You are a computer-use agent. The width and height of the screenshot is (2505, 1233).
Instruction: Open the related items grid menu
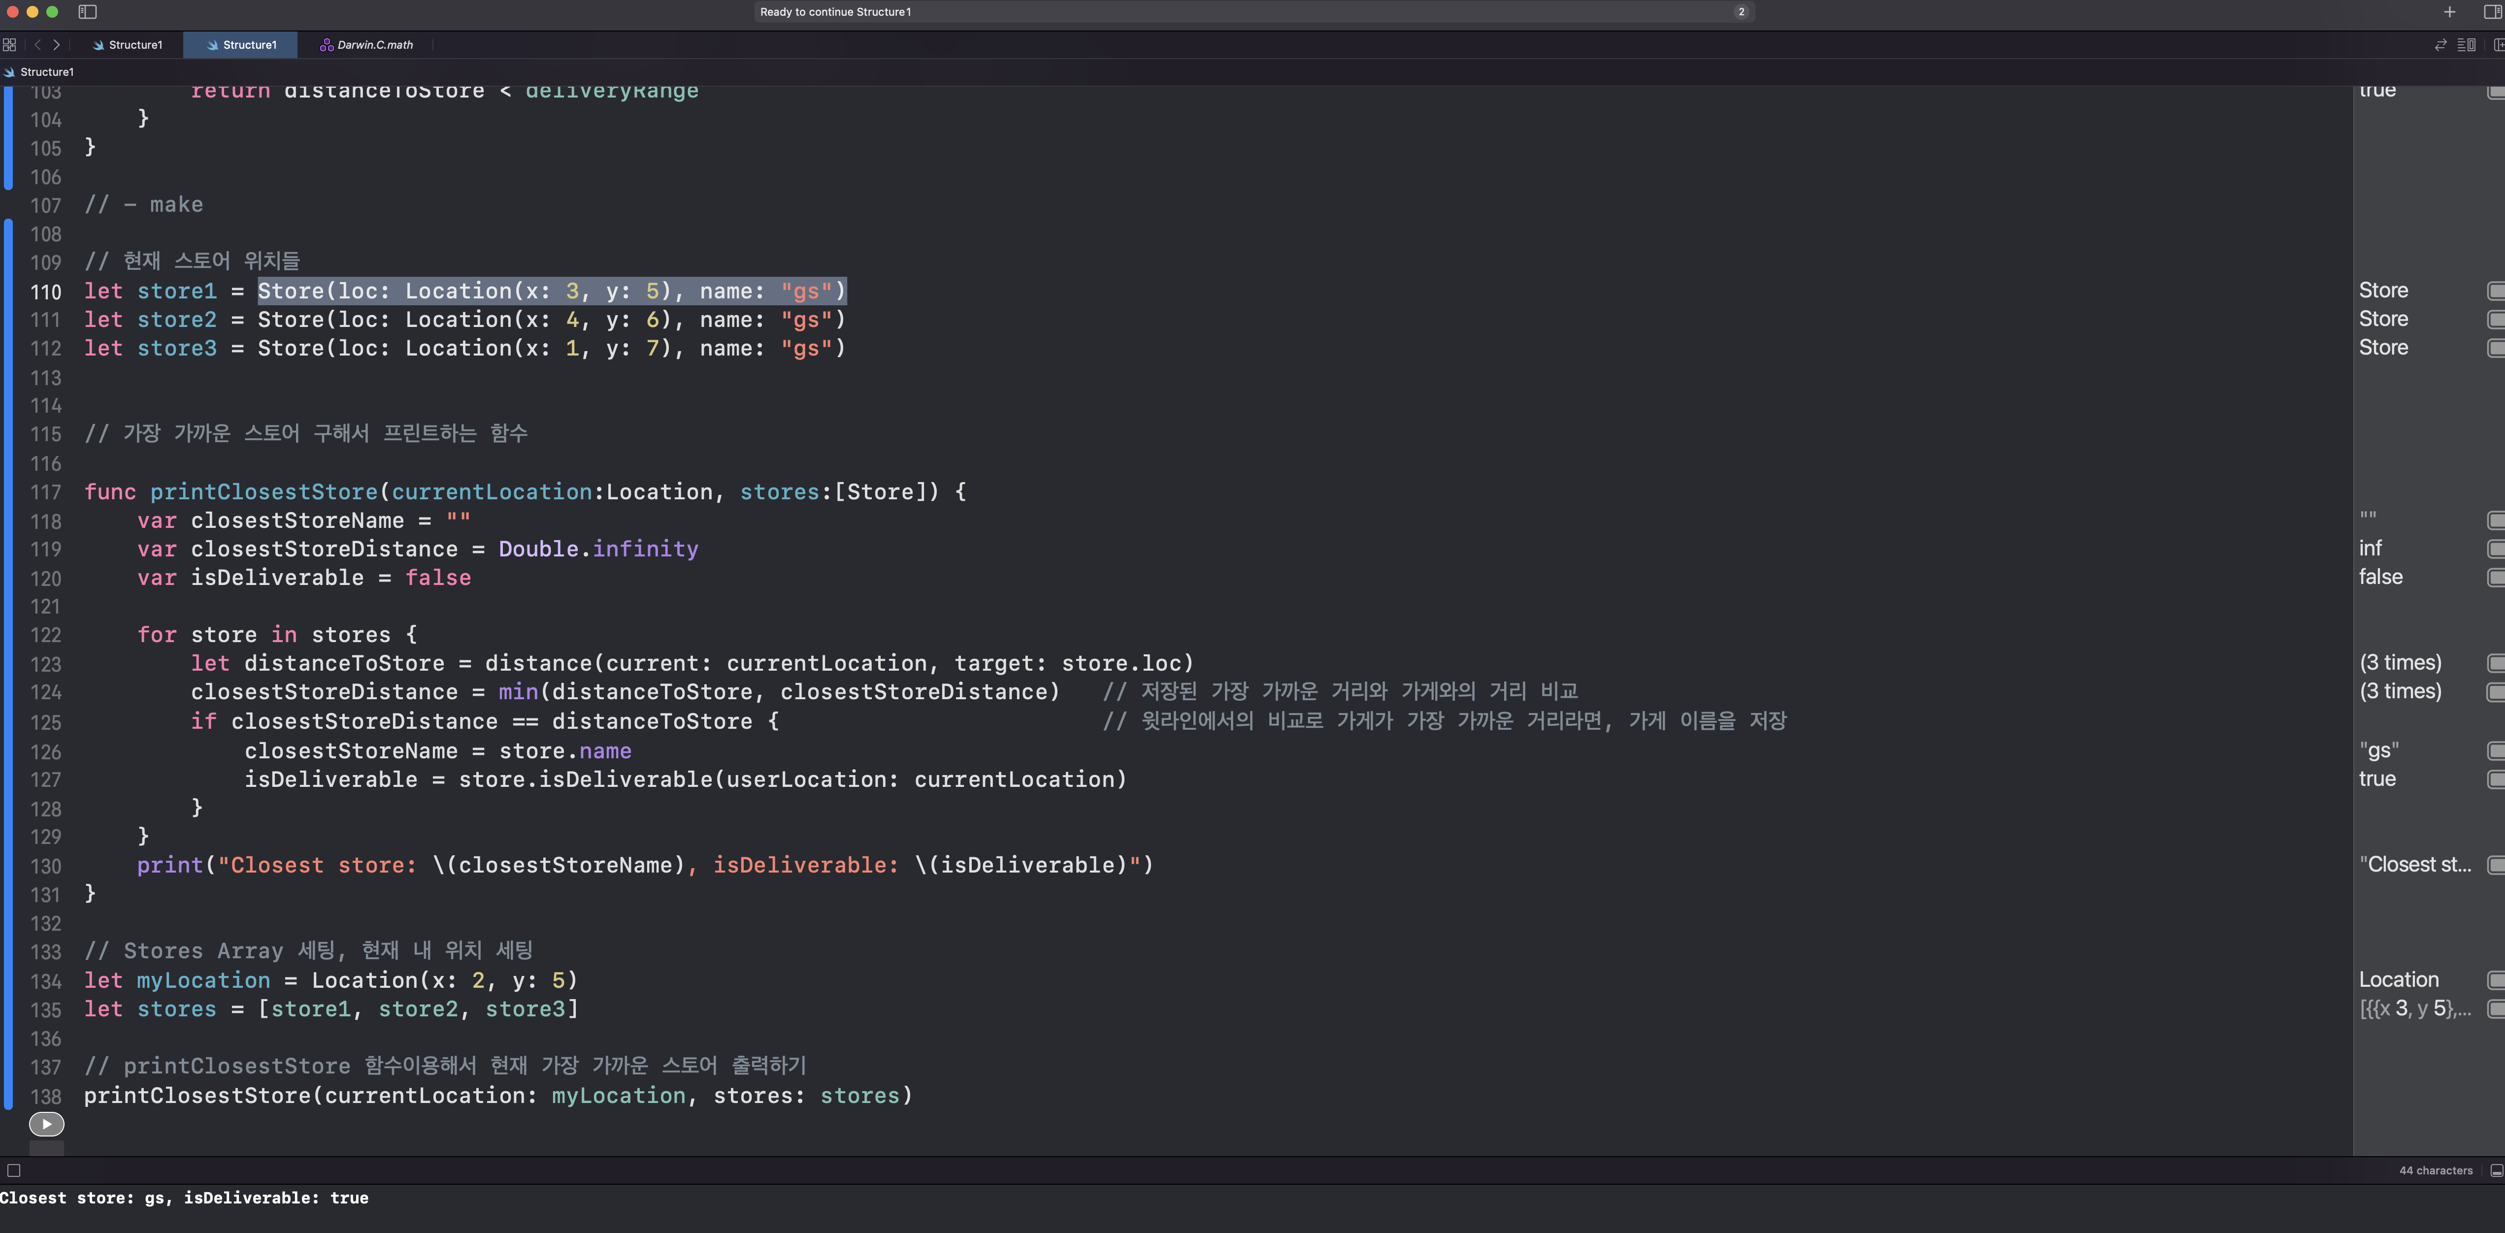pos(10,45)
